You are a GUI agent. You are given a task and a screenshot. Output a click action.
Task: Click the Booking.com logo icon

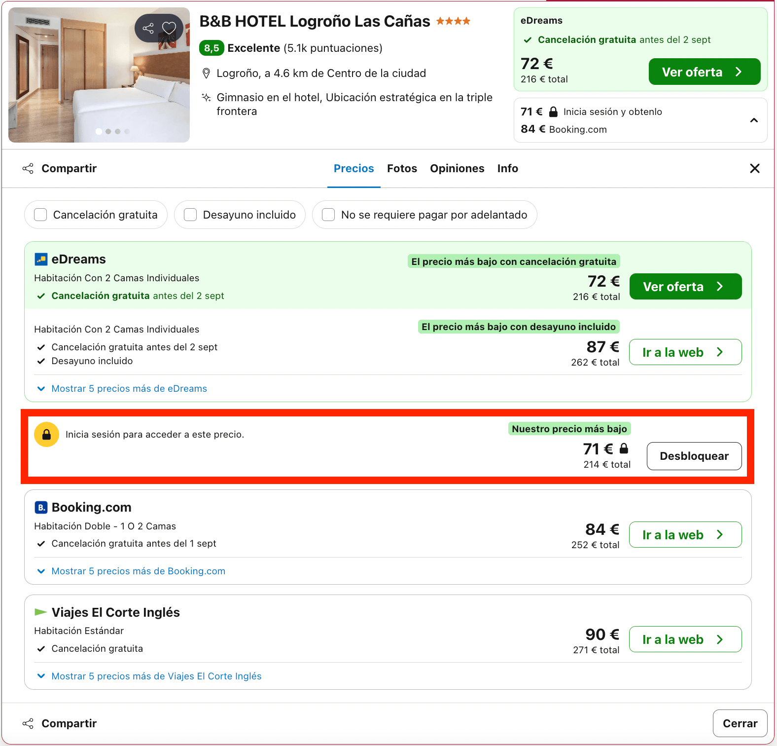pos(41,507)
